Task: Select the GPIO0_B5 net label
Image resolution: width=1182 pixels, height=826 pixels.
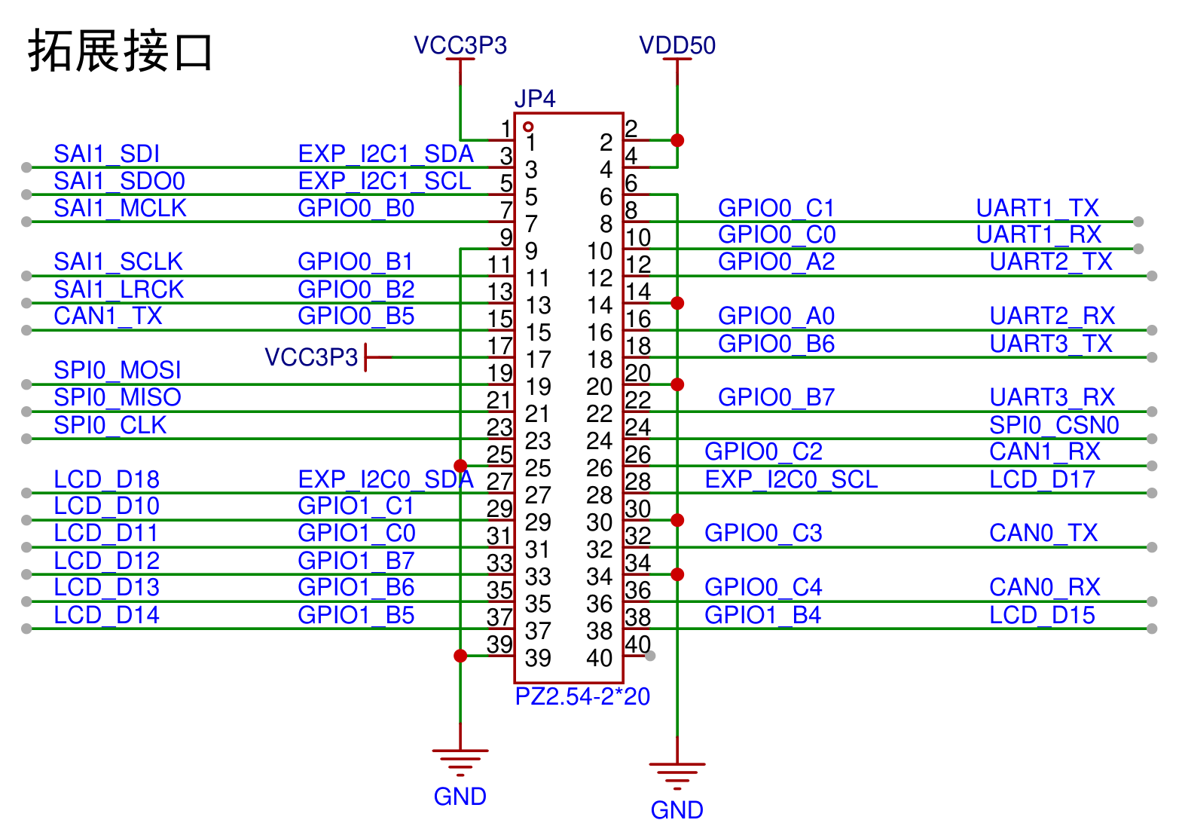Action: pyautogui.click(x=356, y=316)
